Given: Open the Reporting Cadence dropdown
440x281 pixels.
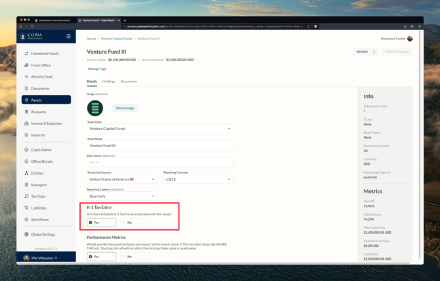Looking at the screenshot, I should point(122,196).
